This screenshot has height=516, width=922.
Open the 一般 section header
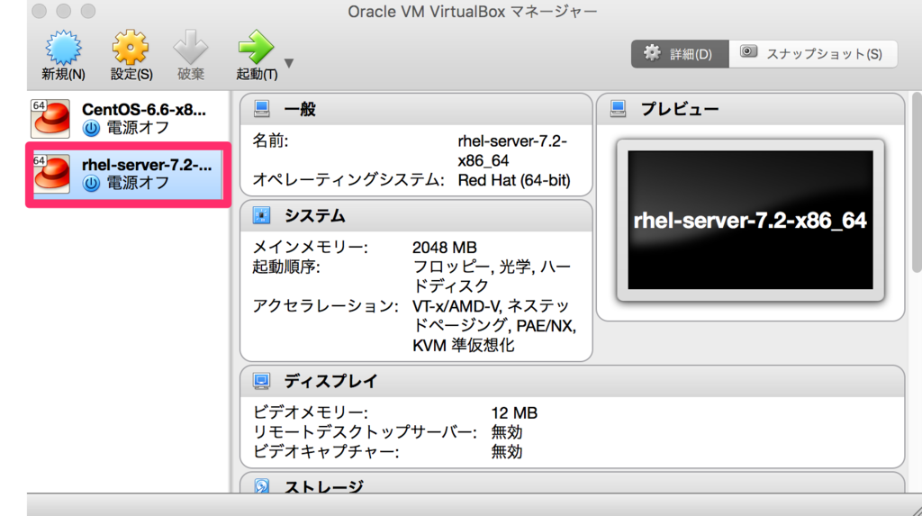tap(416, 110)
